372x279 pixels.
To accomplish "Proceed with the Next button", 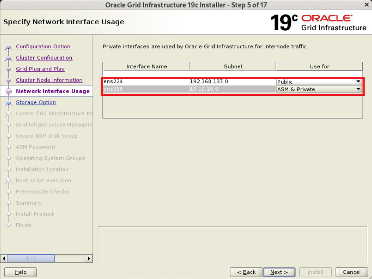I will pos(279,272).
